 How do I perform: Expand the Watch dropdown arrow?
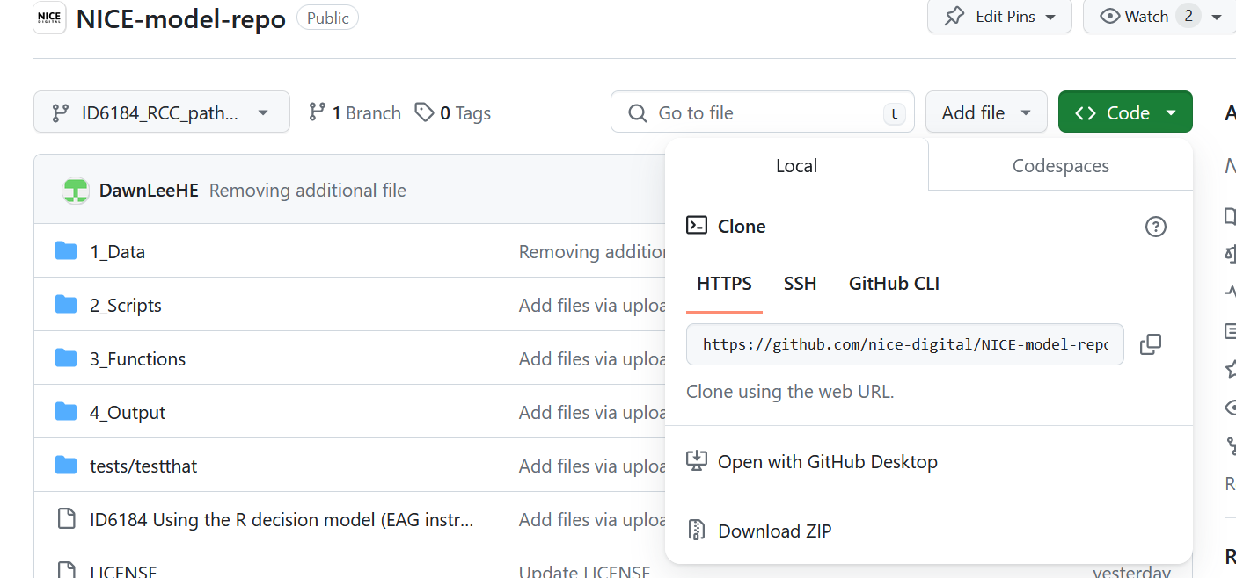(1217, 17)
